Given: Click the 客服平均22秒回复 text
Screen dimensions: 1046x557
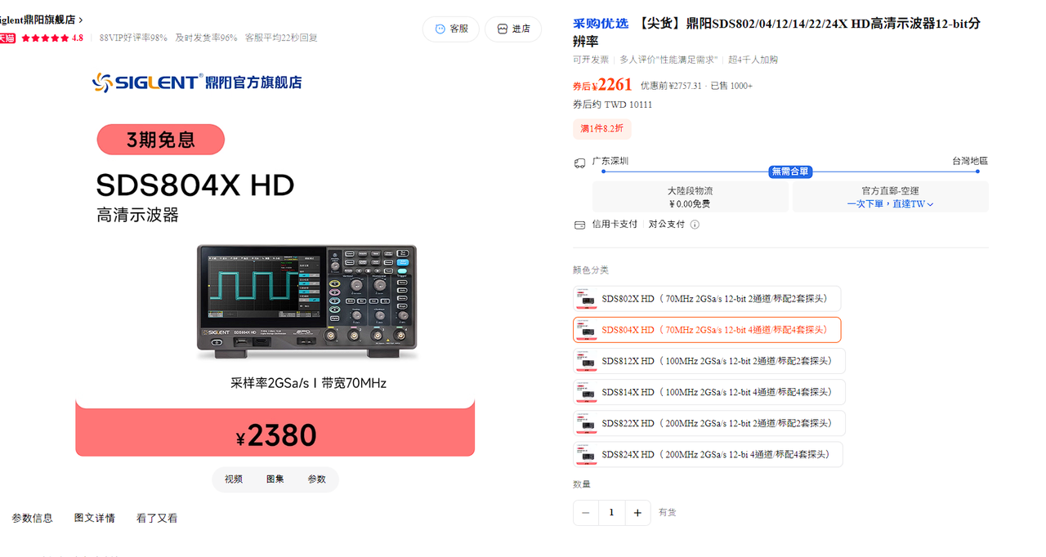Looking at the screenshot, I should tap(281, 38).
